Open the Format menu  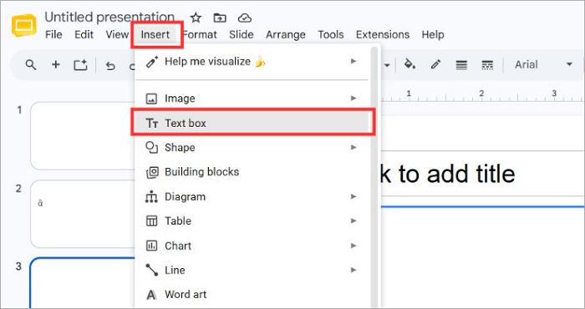point(200,35)
